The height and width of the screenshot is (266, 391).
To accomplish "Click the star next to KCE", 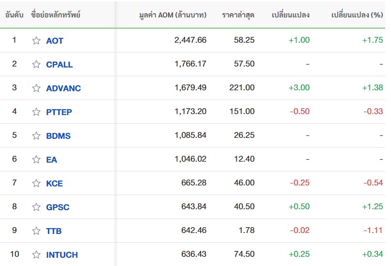I will [36, 183].
